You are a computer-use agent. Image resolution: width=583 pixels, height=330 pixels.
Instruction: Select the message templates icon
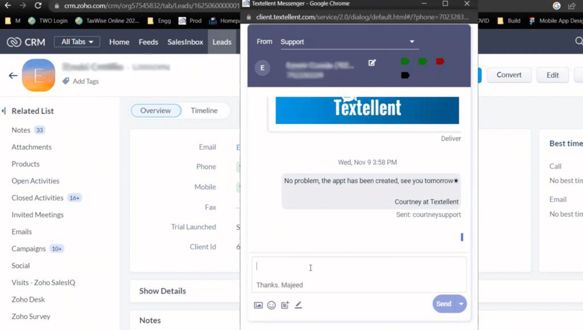(x=285, y=305)
